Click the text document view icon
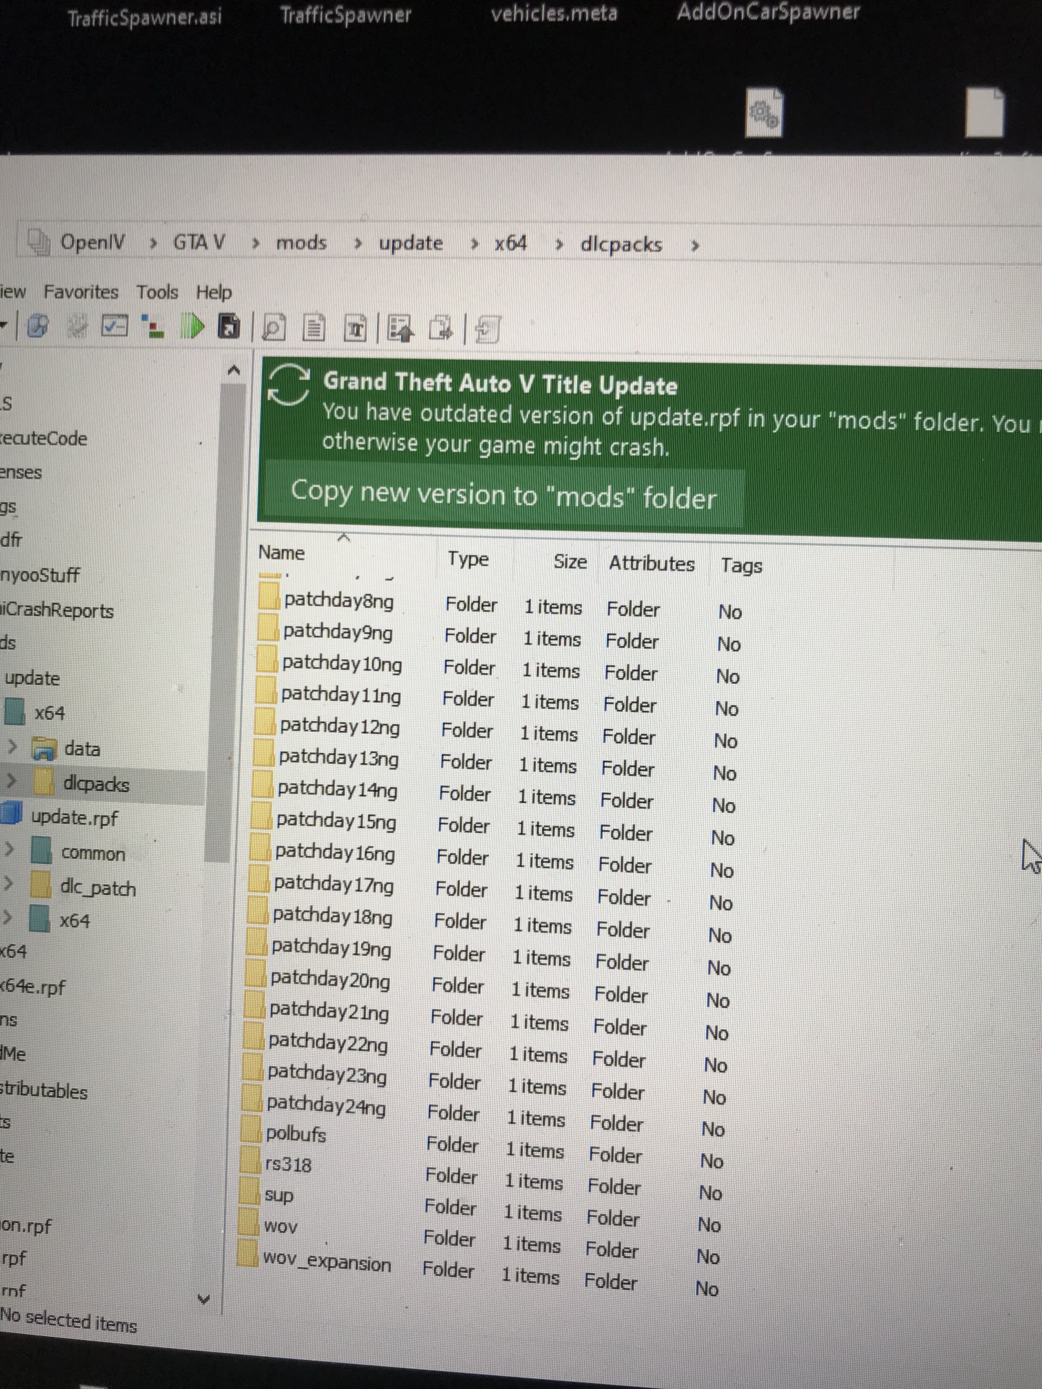1042x1389 pixels. (314, 328)
